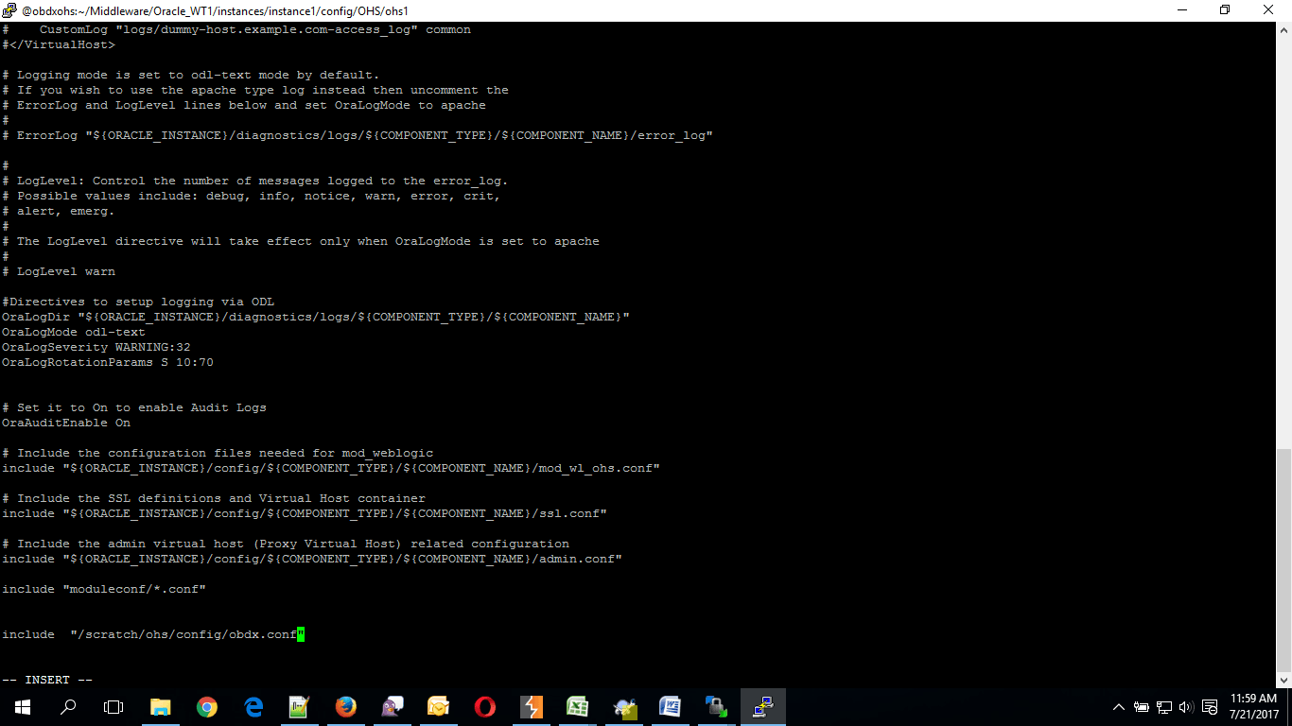Open Google Chrome from the taskbar
The image size is (1292, 726).
click(x=206, y=705)
